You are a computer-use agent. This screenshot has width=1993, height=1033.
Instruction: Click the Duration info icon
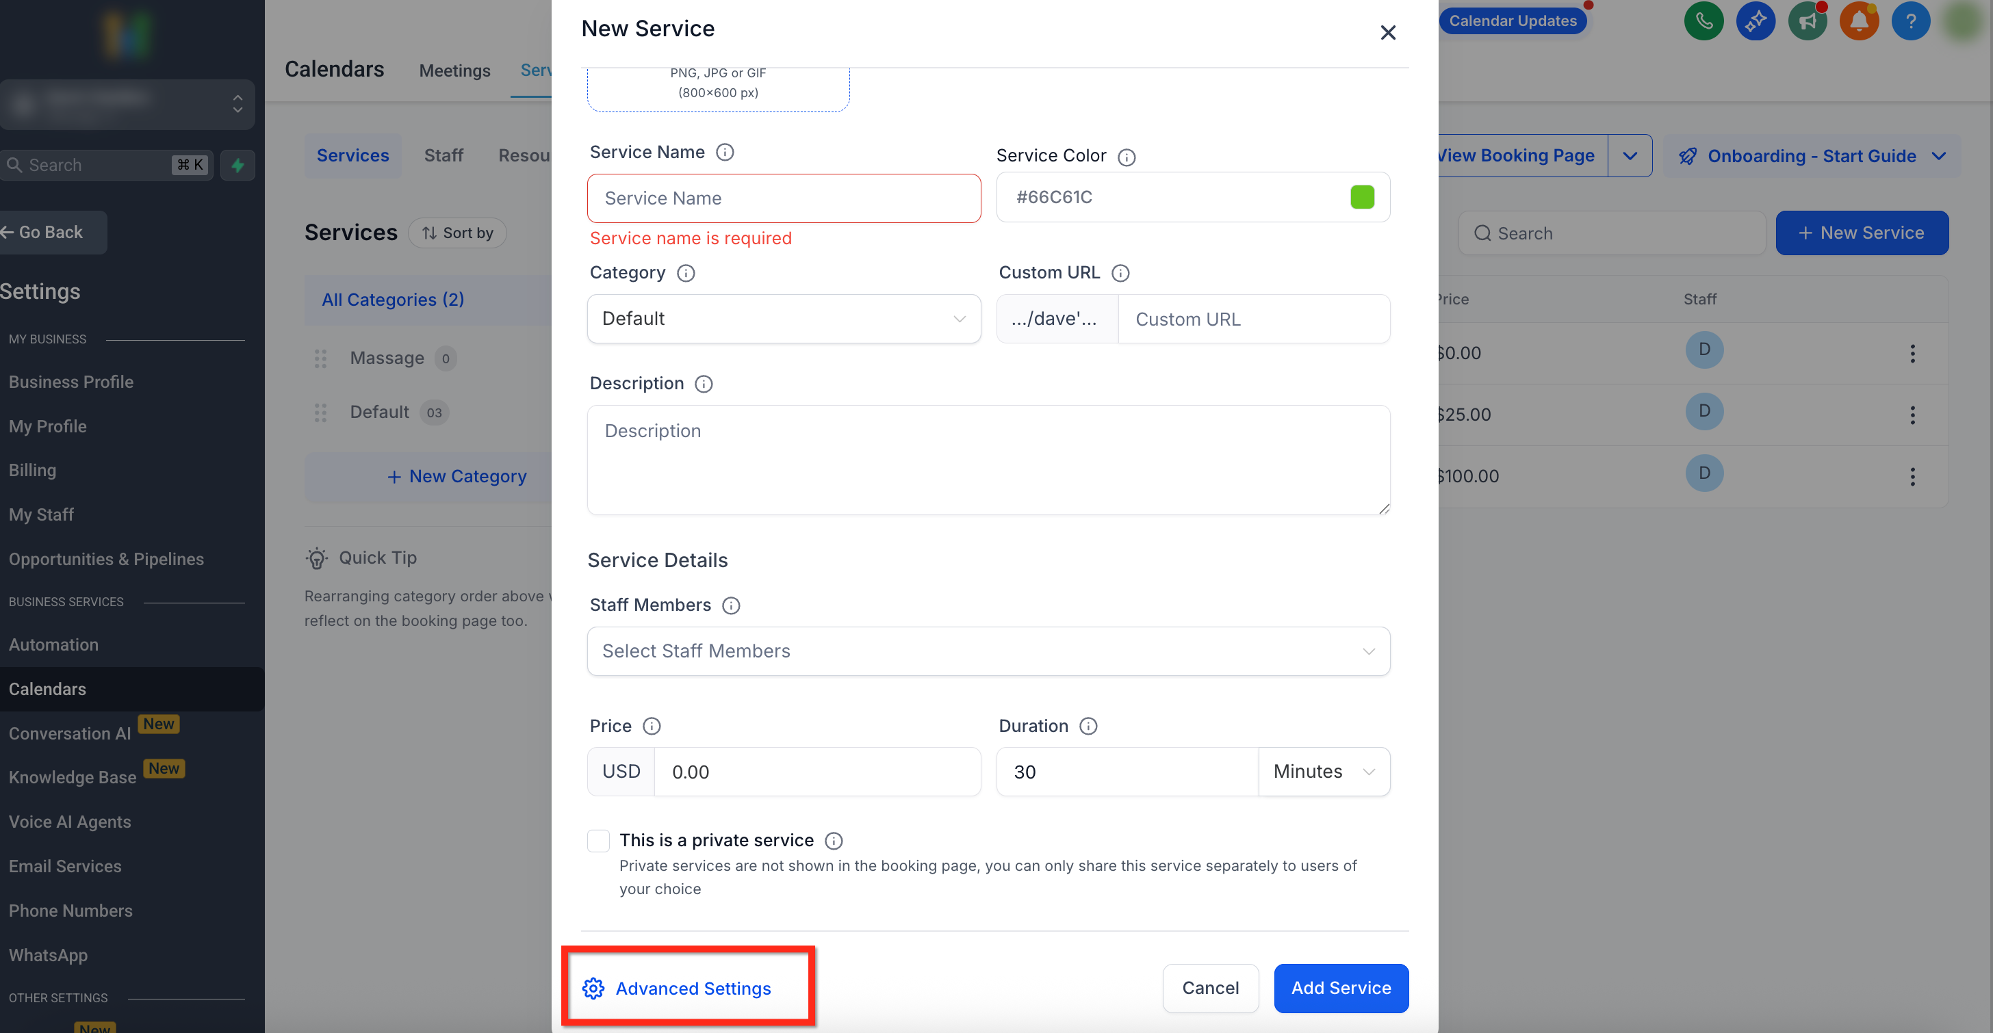(1088, 726)
